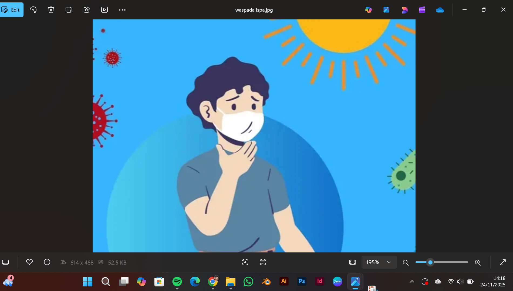Share the photo via the share icon

[87, 10]
